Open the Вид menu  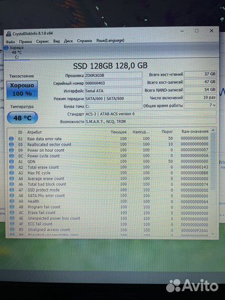[56, 41]
